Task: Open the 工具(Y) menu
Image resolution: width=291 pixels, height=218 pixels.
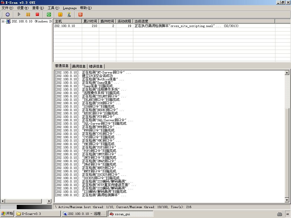Action: (x=53, y=8)
